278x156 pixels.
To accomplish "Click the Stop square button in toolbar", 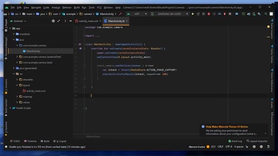I will coord(230,14).
